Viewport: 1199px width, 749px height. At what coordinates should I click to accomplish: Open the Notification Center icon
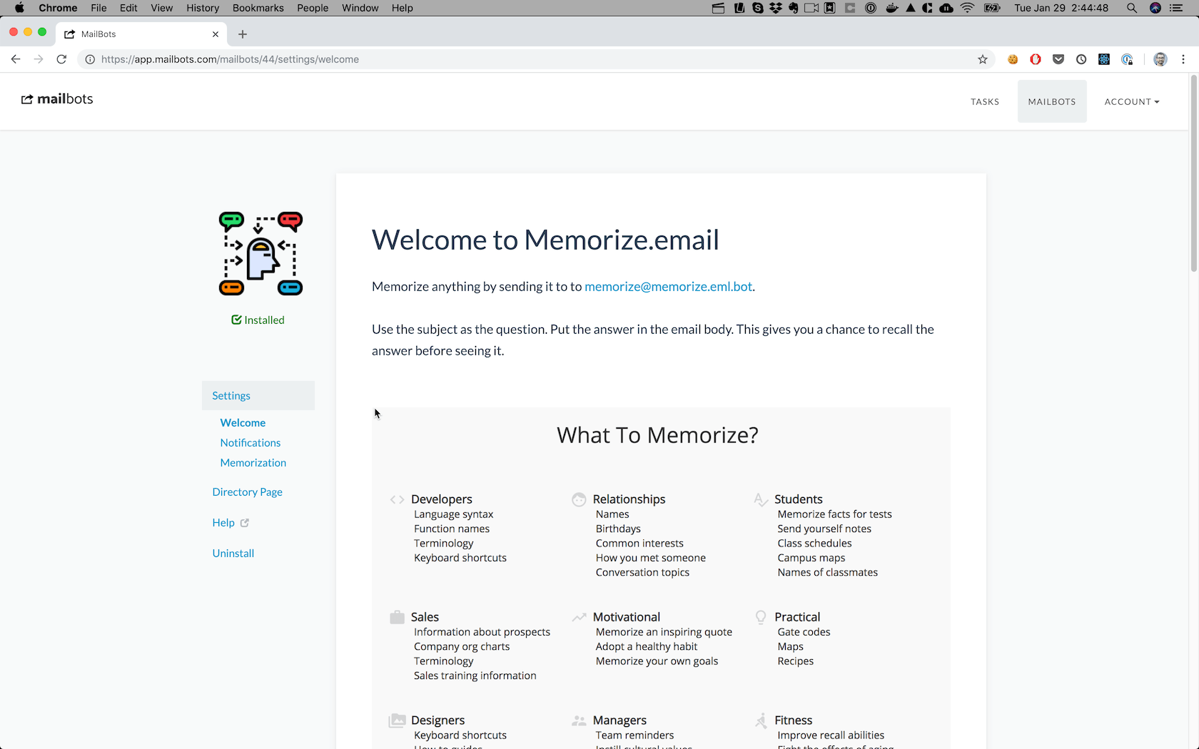point(1176,8)
